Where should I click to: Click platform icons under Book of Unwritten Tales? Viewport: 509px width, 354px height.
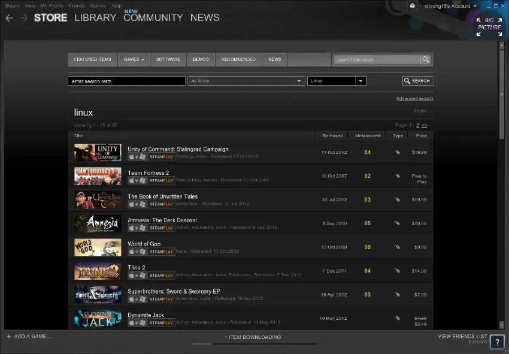pyautogui.click(x=137, y=204)
